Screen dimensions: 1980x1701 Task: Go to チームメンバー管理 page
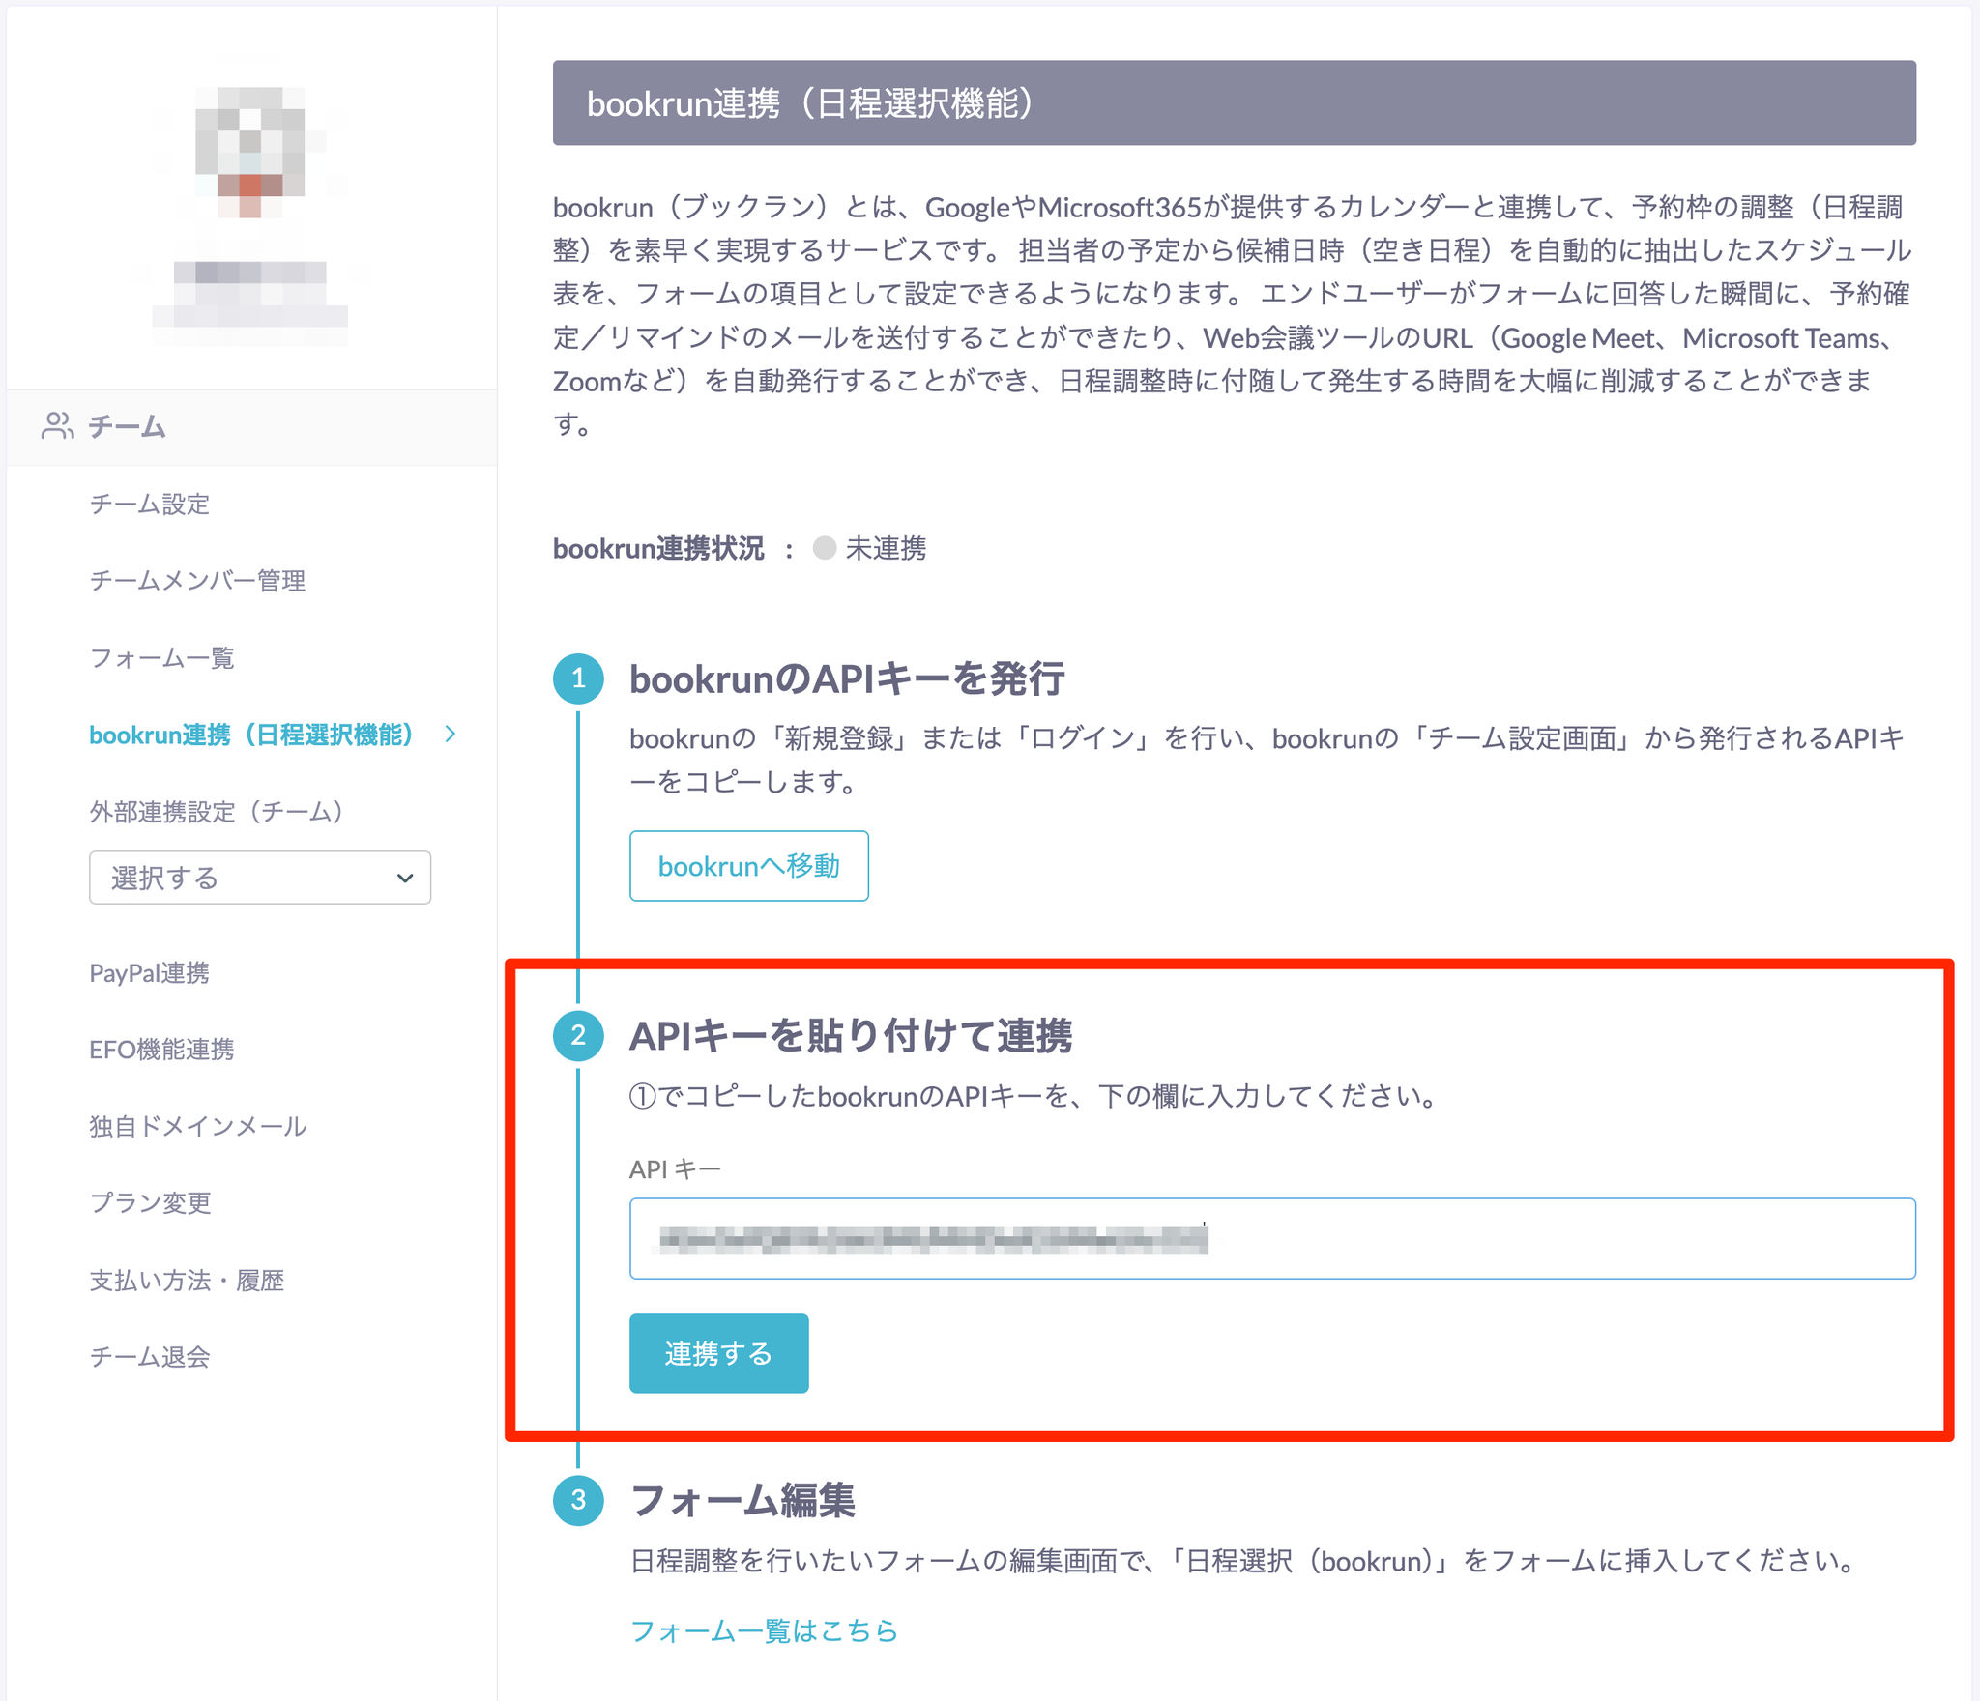pyautogui.click(x=197, y=581)
